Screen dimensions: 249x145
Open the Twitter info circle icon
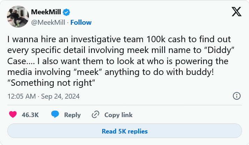(236, 96)
